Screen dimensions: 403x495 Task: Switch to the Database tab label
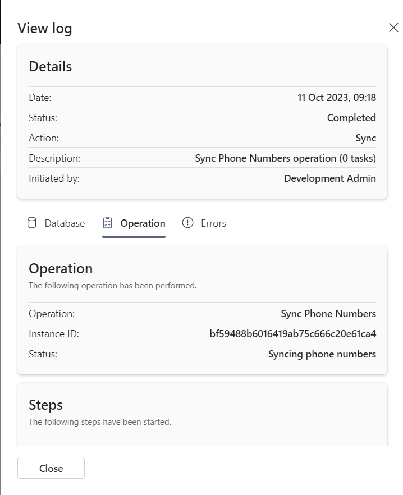[x=65, y=223]
